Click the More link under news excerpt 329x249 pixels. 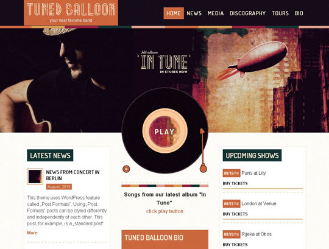[x=32, y=233]
